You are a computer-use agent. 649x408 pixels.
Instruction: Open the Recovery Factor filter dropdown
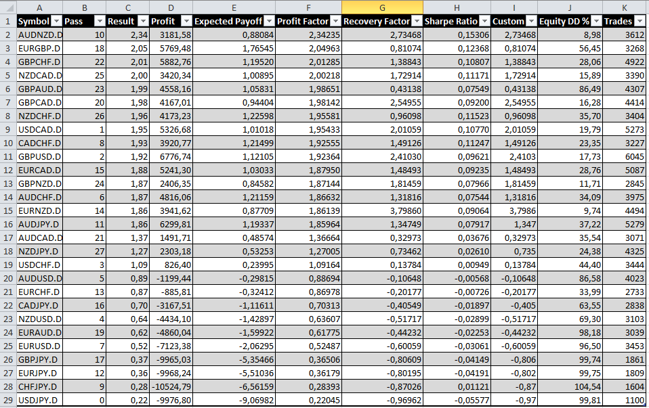pos(417,22)
